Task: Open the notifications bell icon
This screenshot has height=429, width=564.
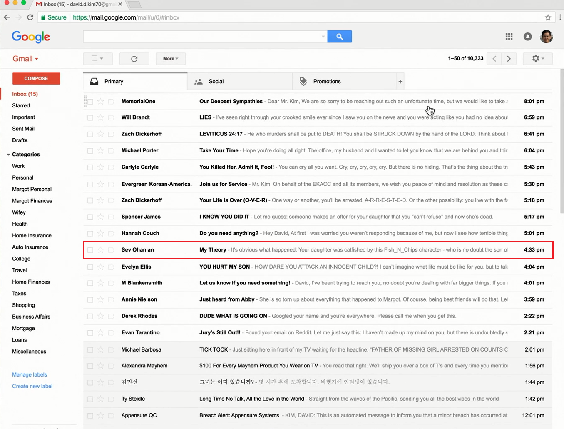Action: click(x=527, y=37)
